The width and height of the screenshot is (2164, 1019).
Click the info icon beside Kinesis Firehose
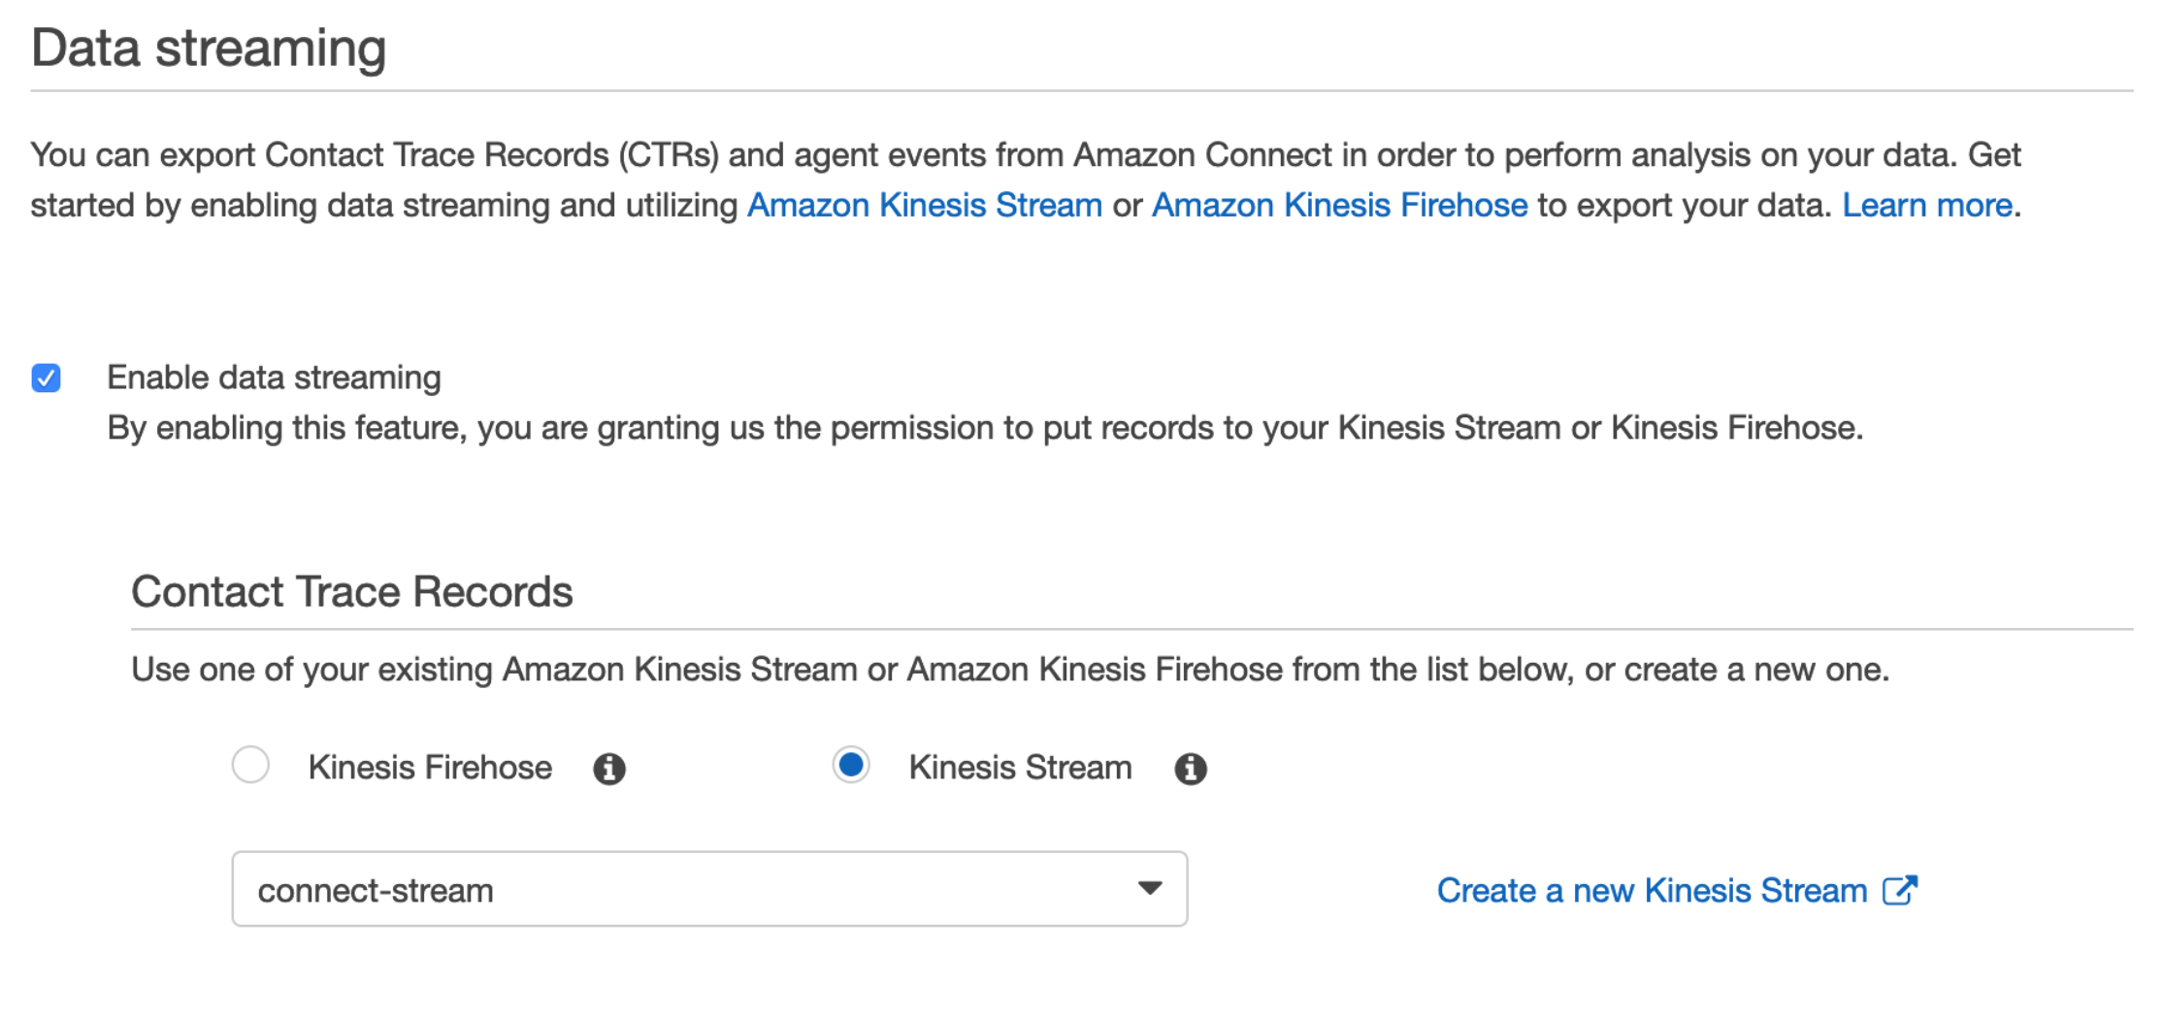pos(609,769)
